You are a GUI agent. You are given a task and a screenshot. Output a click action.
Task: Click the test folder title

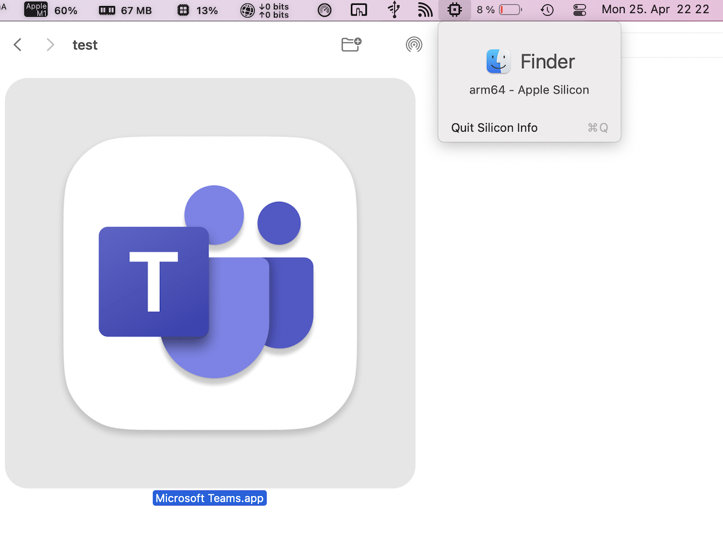click(x=85, y=45)
